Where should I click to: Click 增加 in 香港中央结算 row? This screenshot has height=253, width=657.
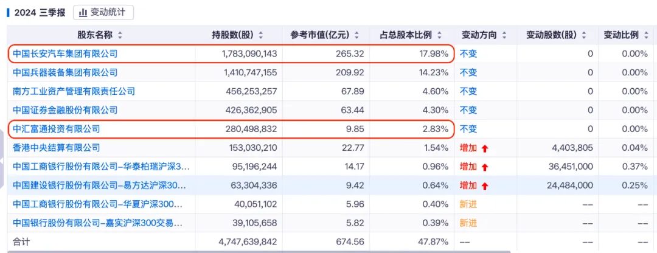coord(468,148)
